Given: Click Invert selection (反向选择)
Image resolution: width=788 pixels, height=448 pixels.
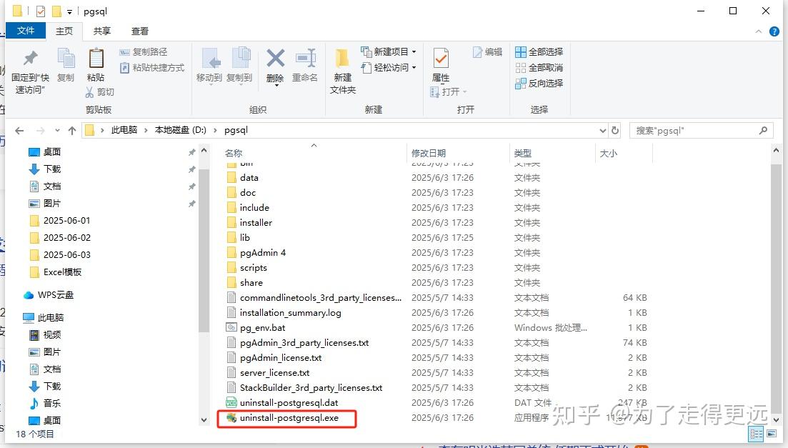Looking at the screenshot, I should pyautogui.click(x=539, y=84).
